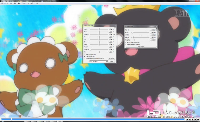This screenshot has height=122, width=200.
Task: Toggle the Delogo mode checkbox
Action: (85, 56)
